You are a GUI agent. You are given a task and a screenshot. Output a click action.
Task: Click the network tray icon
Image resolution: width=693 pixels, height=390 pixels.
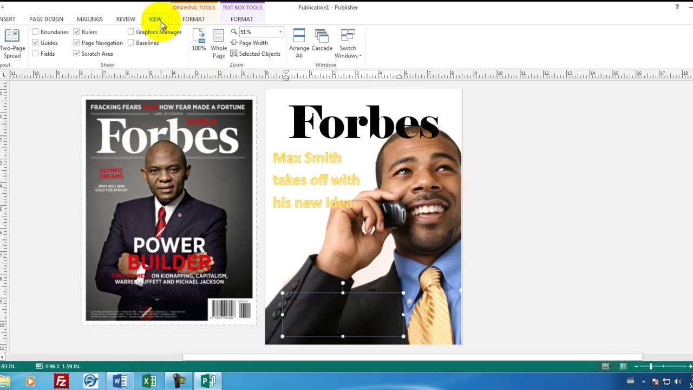[x=667, y=382]
